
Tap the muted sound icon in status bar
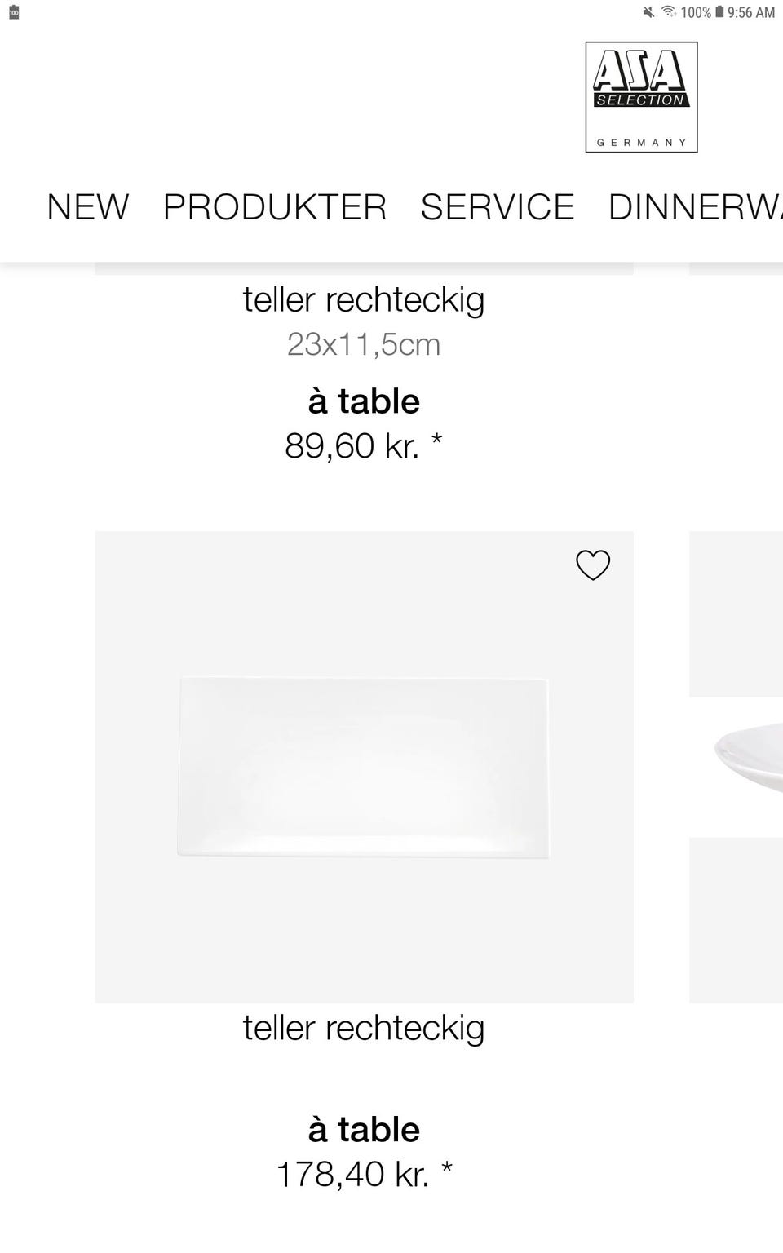(649, 12)
